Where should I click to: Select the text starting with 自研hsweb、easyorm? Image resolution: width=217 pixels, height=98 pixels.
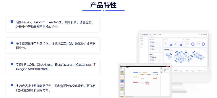point(55,24)
